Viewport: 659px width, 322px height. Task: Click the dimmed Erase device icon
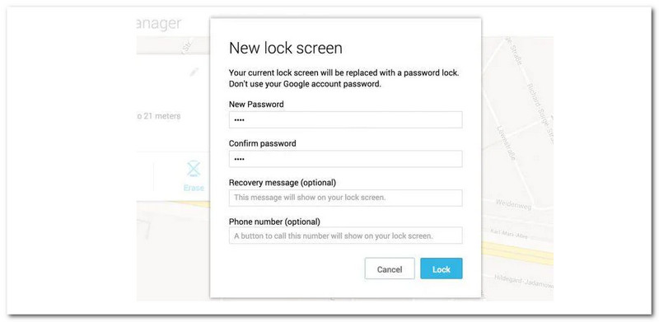[x=194, y=169]
